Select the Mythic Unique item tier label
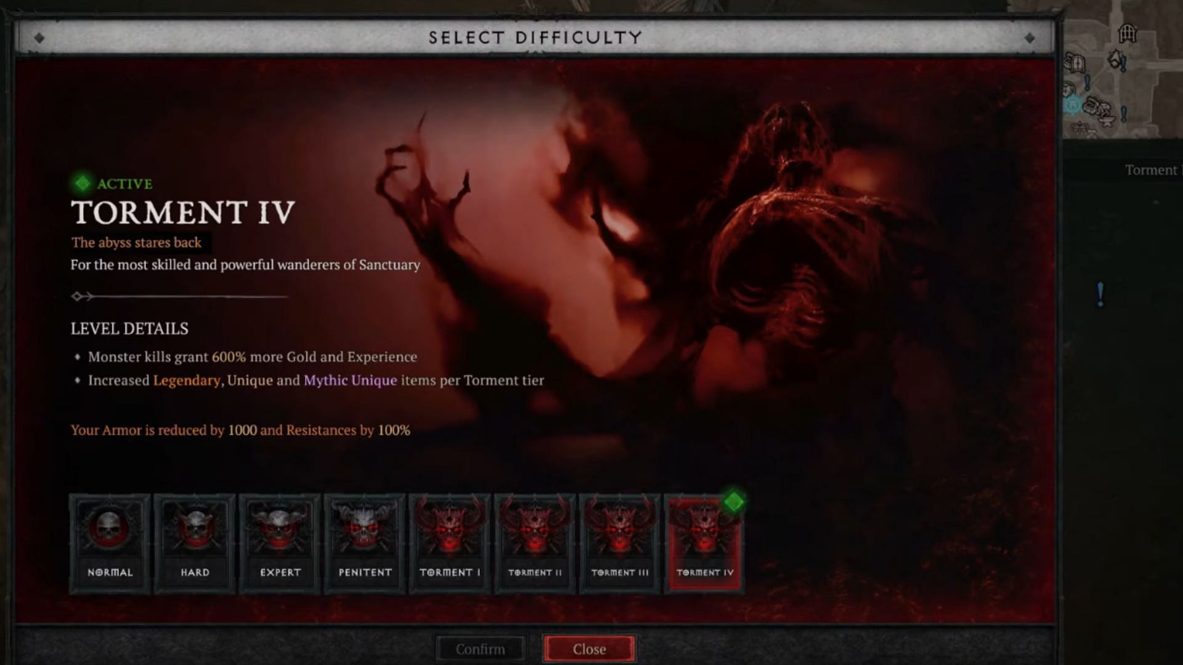The width and height of the screenshot is (1183, 665). [349, 380]
